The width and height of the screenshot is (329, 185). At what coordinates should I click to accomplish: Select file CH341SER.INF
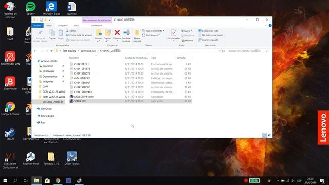(82, 83)
